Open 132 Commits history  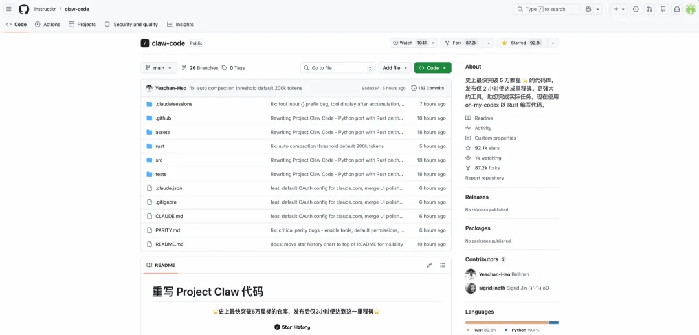coord(428,88)
